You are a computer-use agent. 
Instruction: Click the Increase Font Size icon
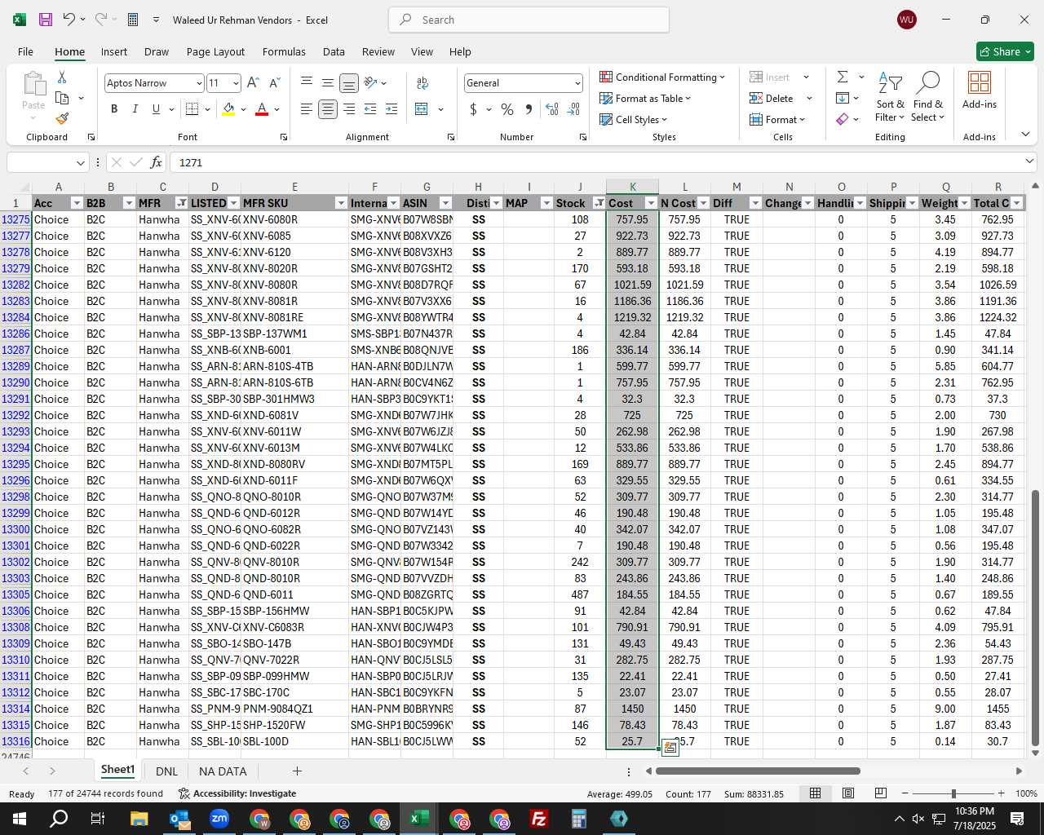pos(253,83)
